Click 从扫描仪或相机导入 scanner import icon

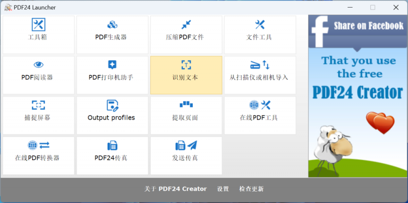[x=260, y=65]
